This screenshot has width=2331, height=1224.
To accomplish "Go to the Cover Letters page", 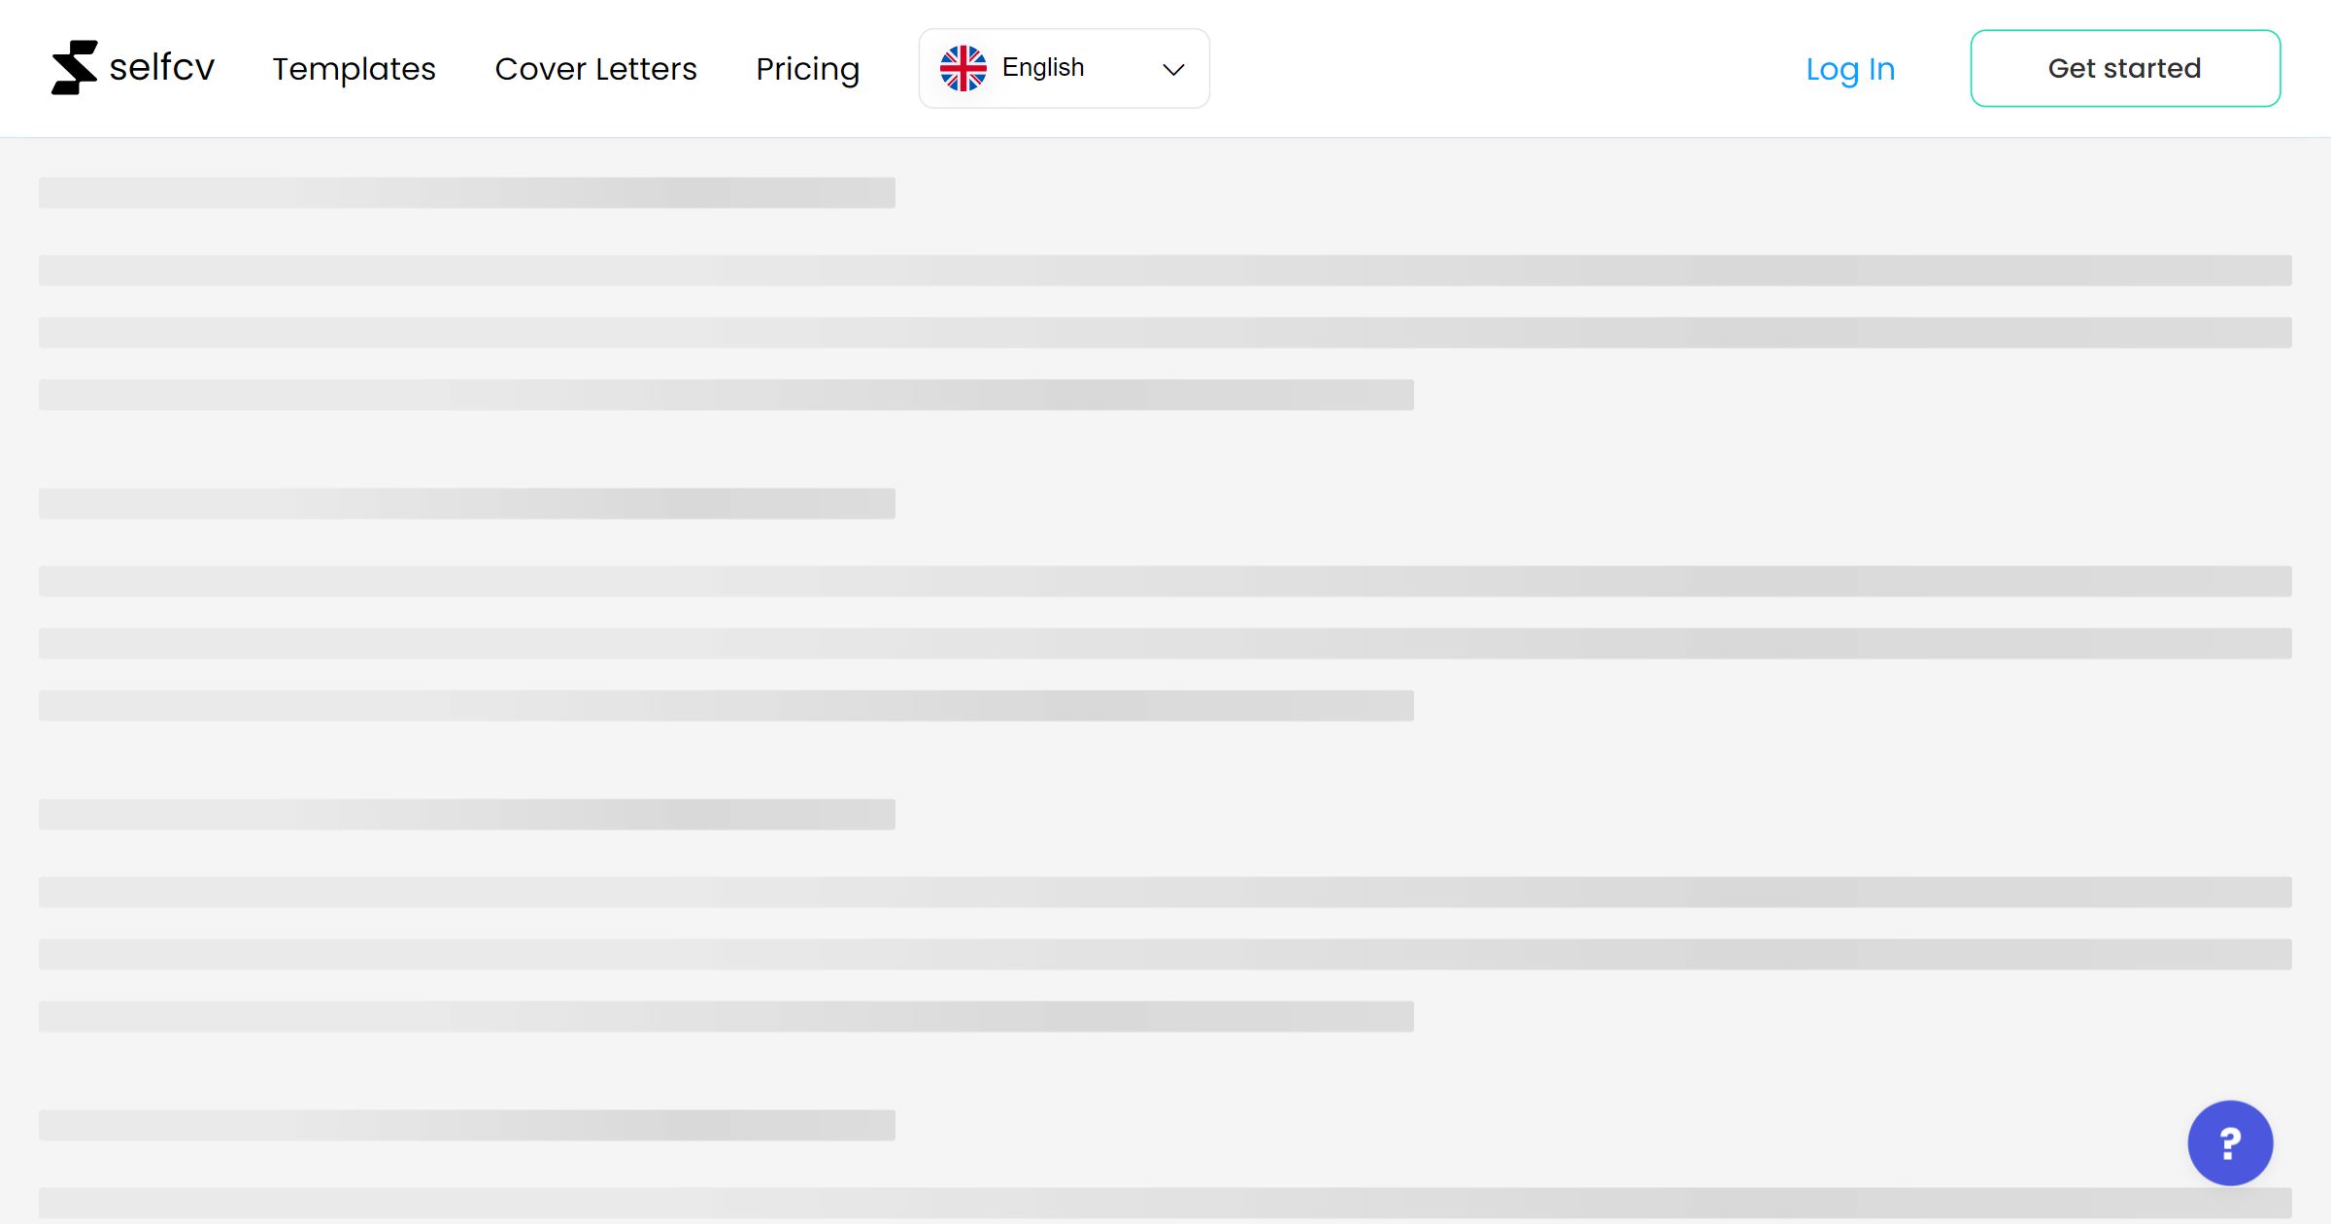I will (595, 69).
